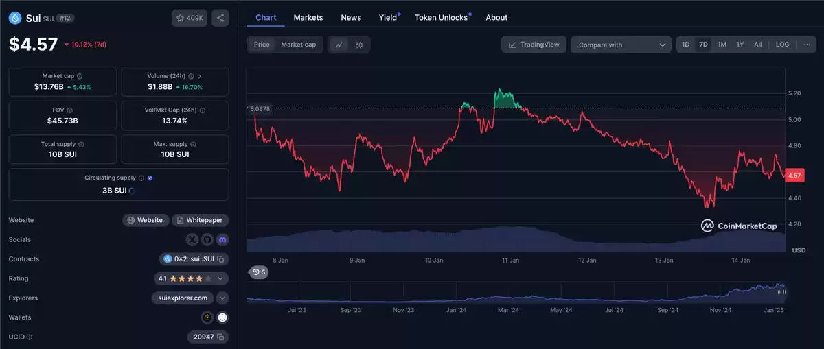Image resolution: width=824 pixels, height=349 pixels.
Task: Set chart range to 1Y
Action: (x=740, y=45)
